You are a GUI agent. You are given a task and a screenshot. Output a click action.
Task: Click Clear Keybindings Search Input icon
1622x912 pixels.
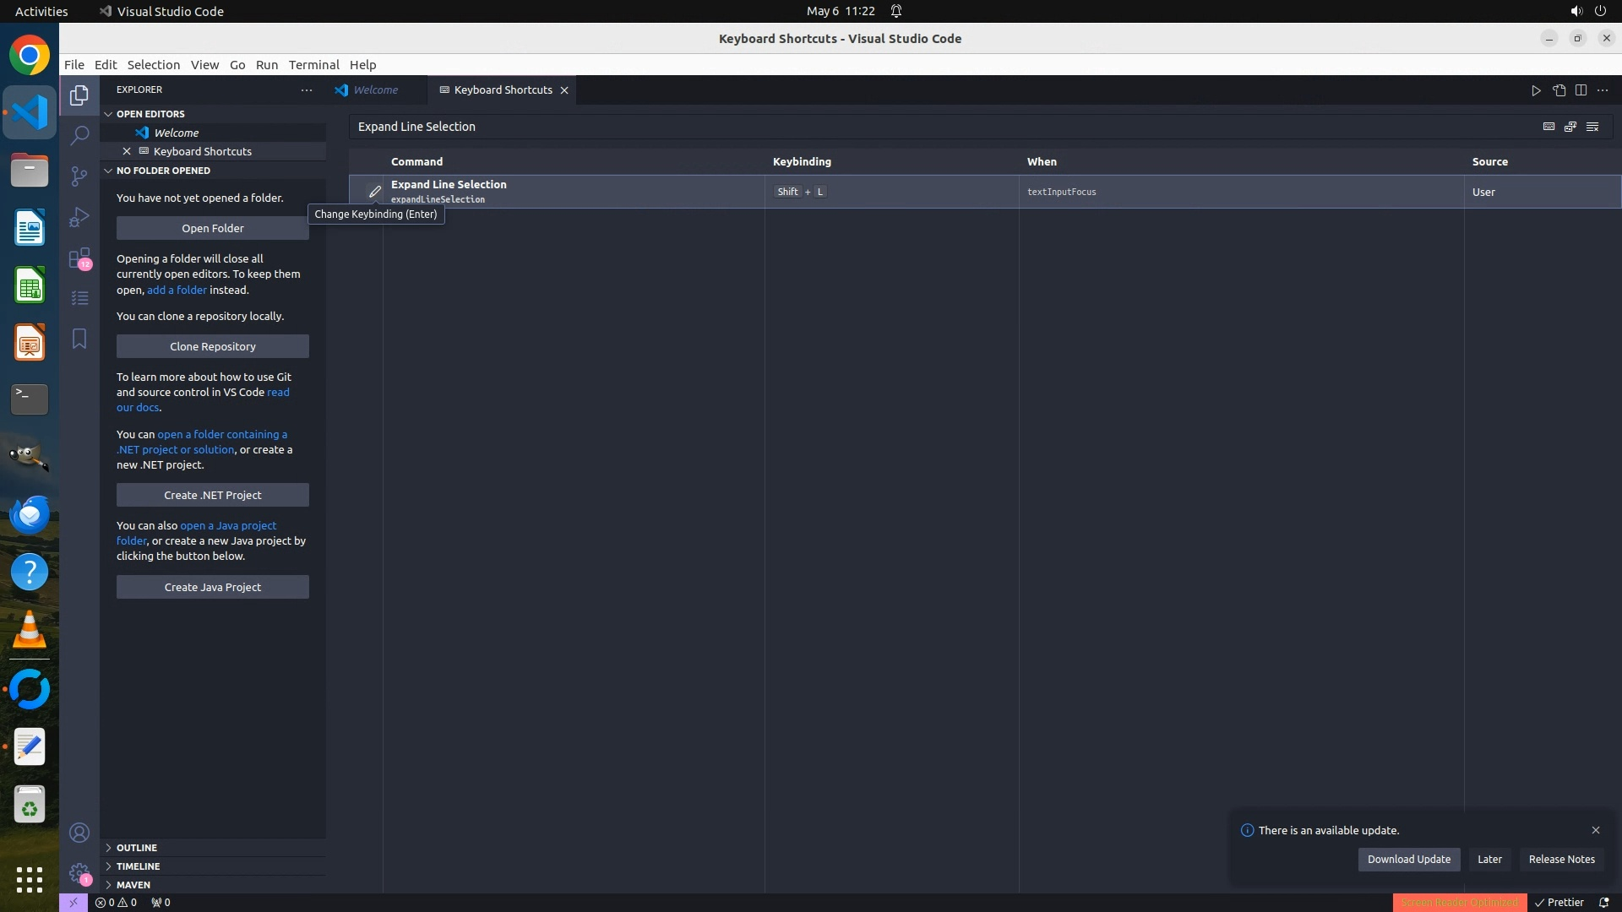[1592, 127]
